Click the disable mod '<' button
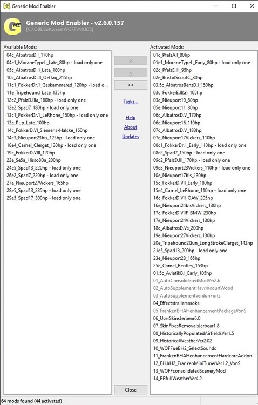This screenshot has width=258, height=405. pos(131,73)
